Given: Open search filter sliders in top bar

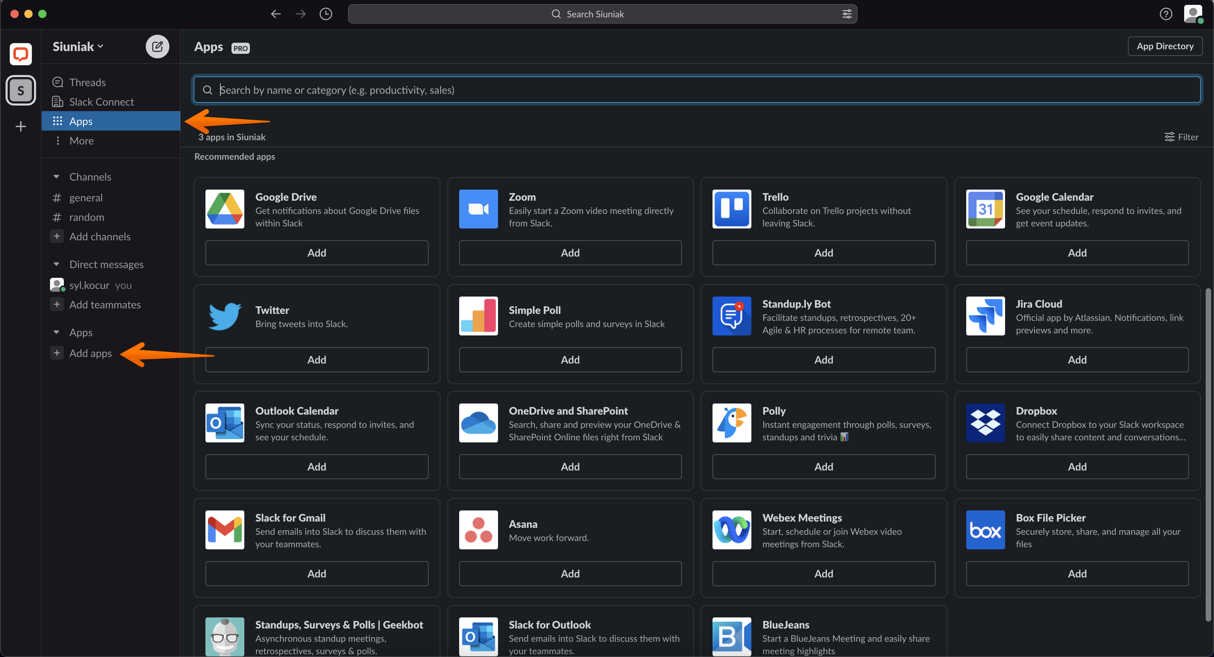Looking at the screenshot, I should click(x=847, y=14).
